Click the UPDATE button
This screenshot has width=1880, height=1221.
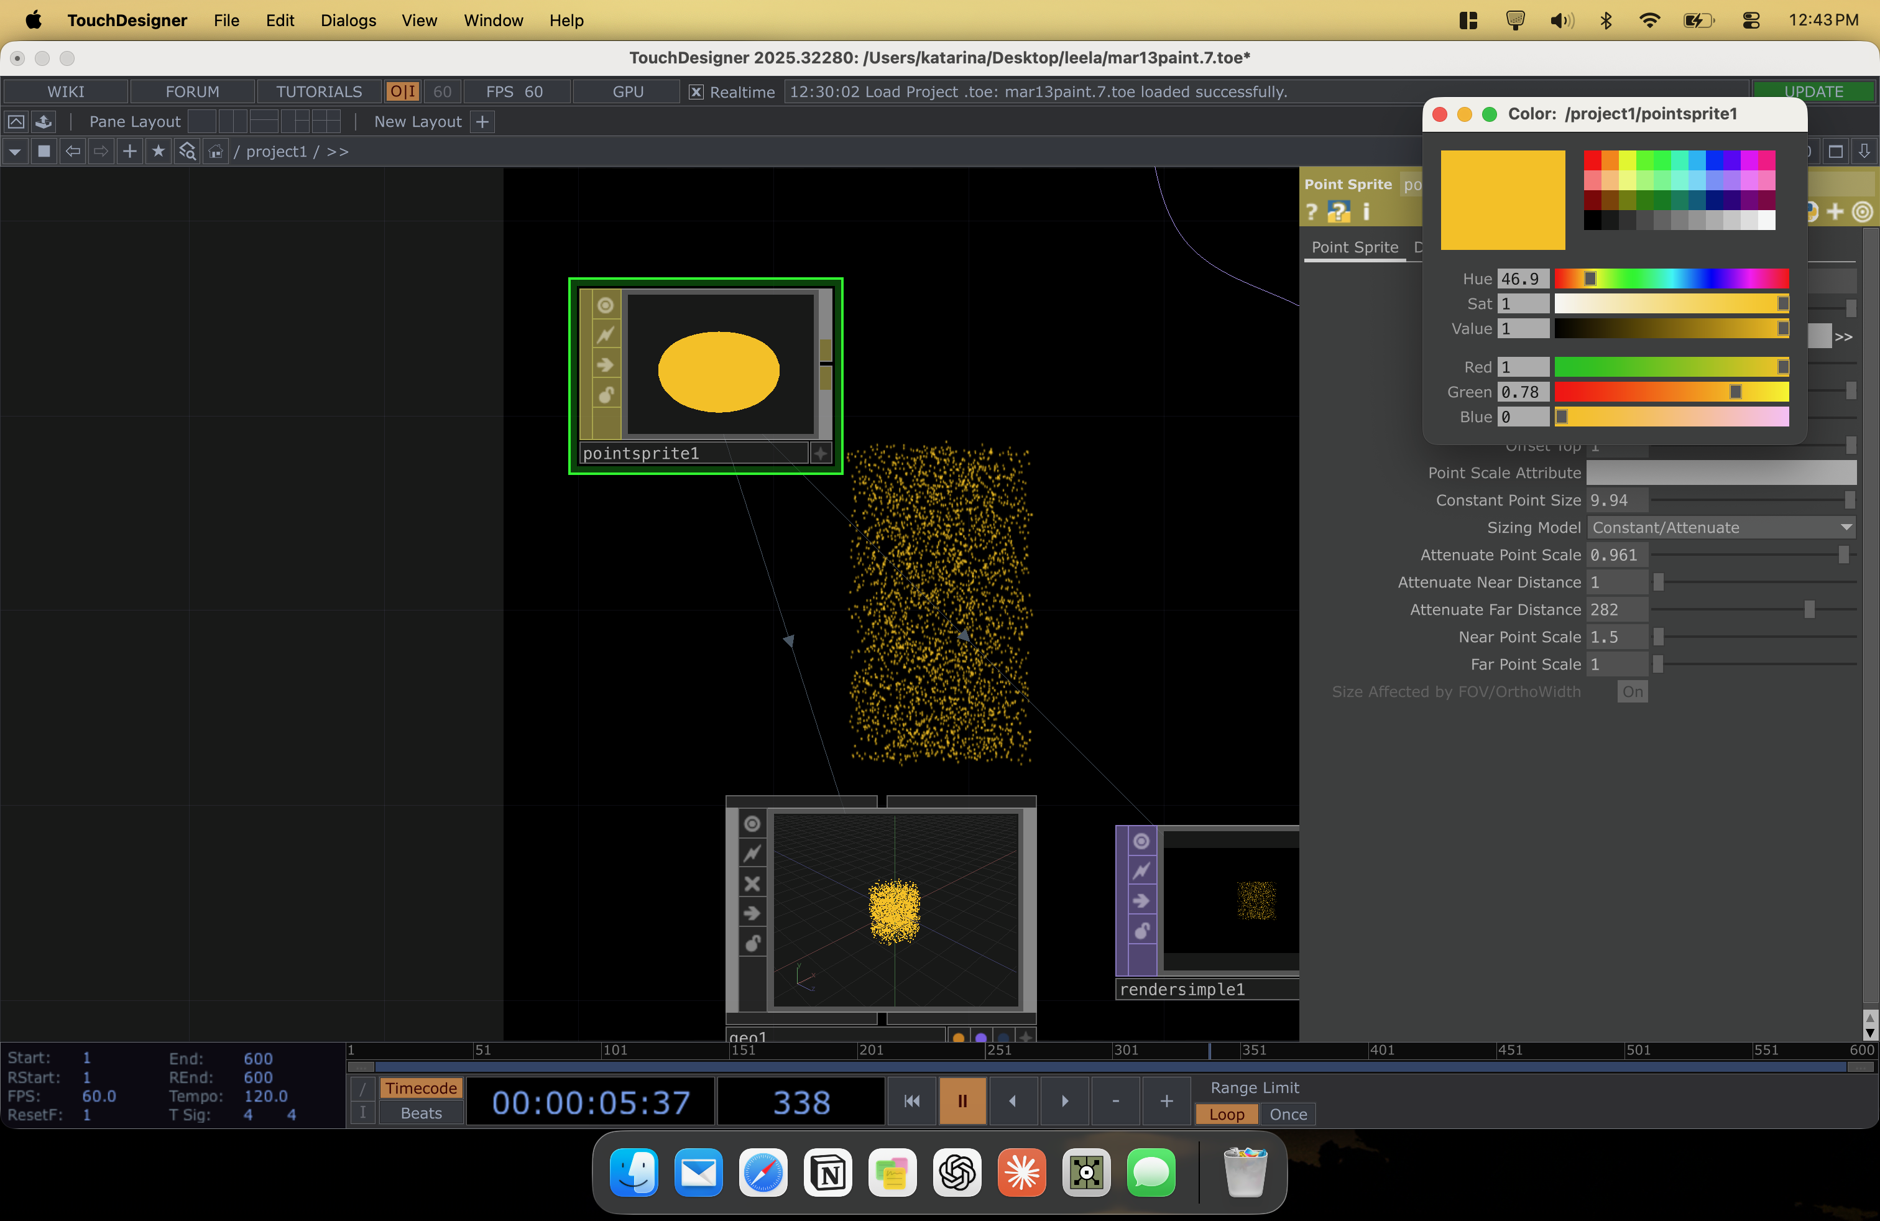1813,90
